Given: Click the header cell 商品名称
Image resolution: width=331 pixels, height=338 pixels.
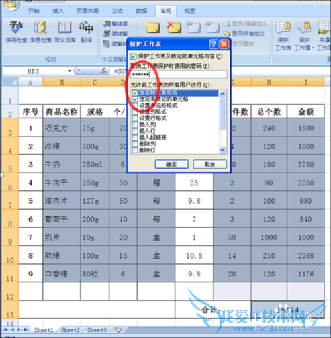Looking at the screenshot, I should [x=62, y=112].
